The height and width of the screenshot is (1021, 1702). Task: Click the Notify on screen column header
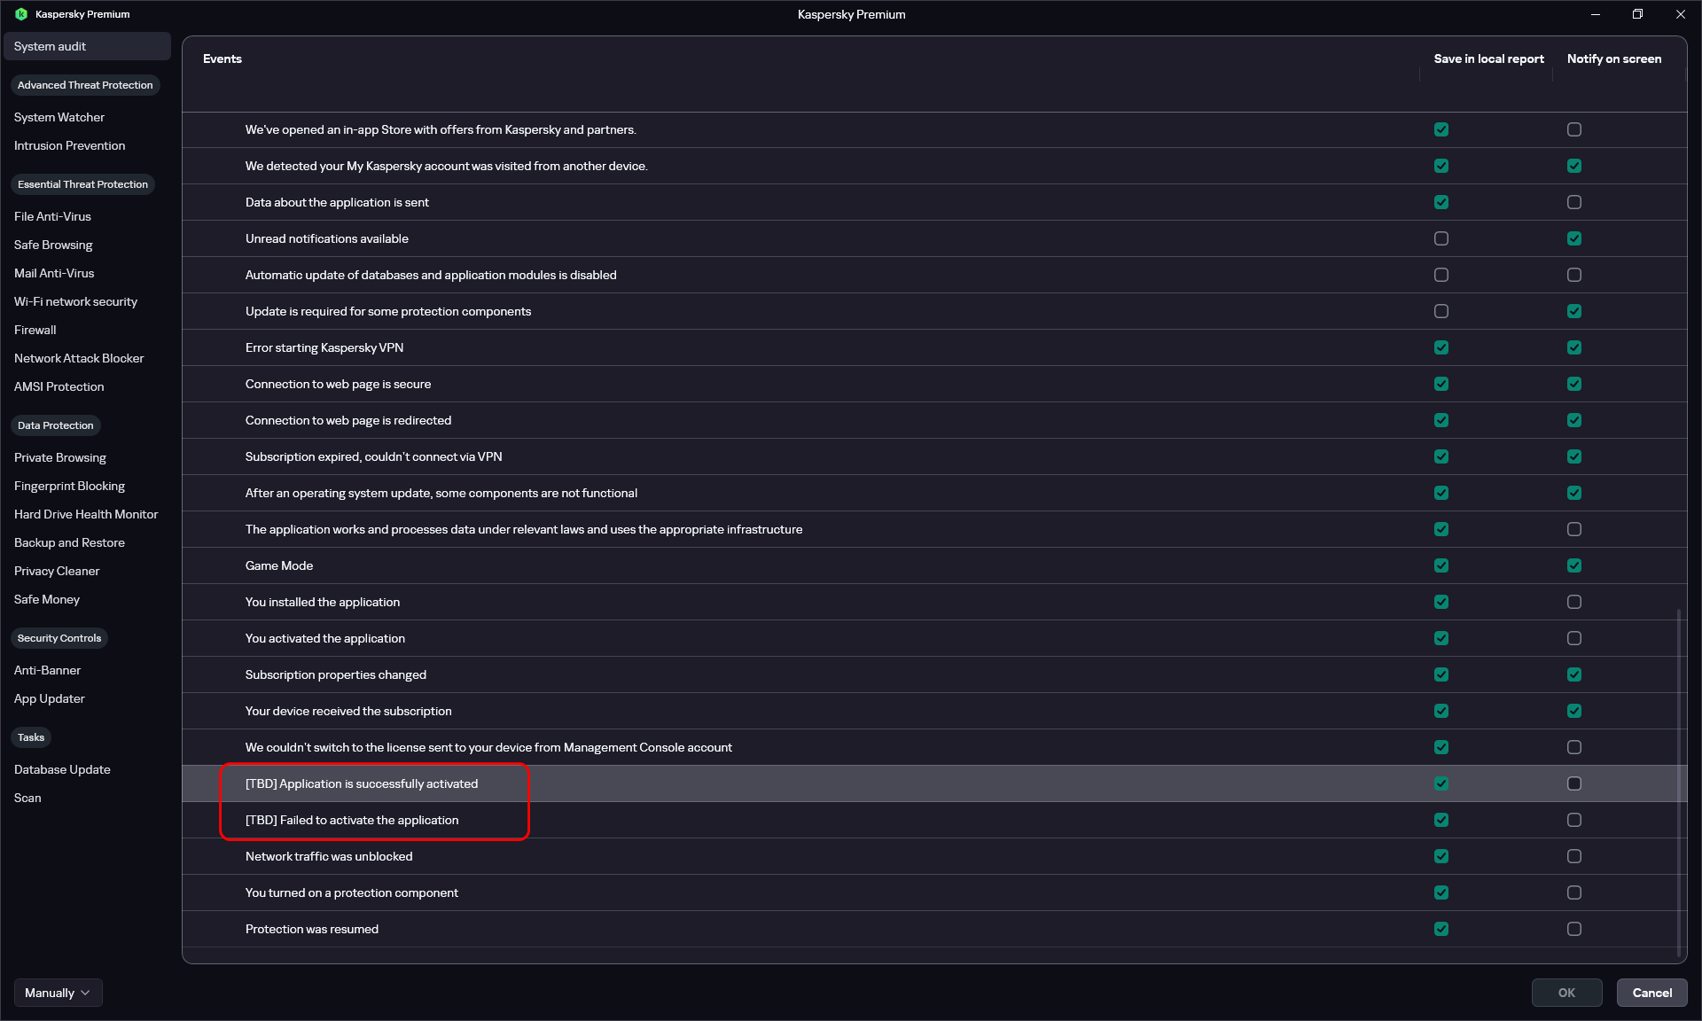click(x=1614, y=58)
